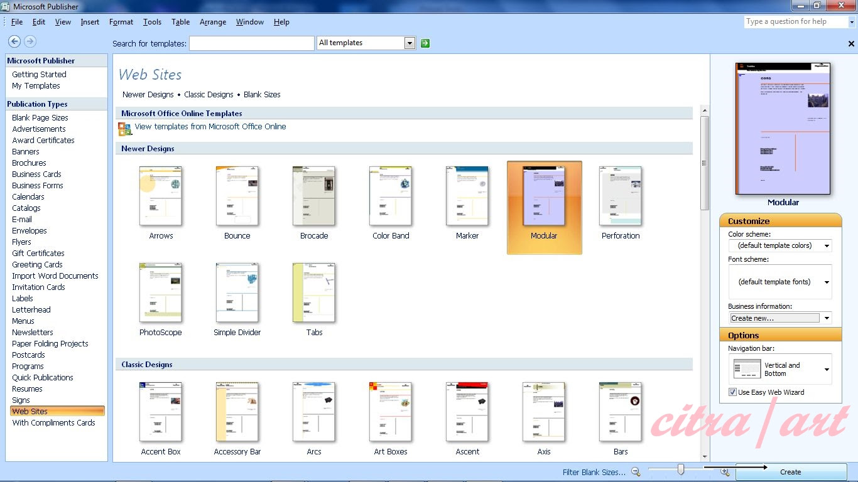This screenshot has width=858, height=482.
Task: Click the Microsoft Office Online icon
Action: (124, 129)
